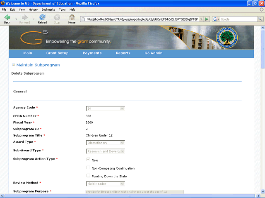This screenshot has height=198, width=265.
Task: Click the Back navigation arrow
Action: [7, 17]
